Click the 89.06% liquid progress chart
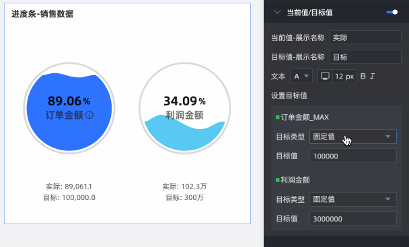409x247 pixels. coord(69,108)
